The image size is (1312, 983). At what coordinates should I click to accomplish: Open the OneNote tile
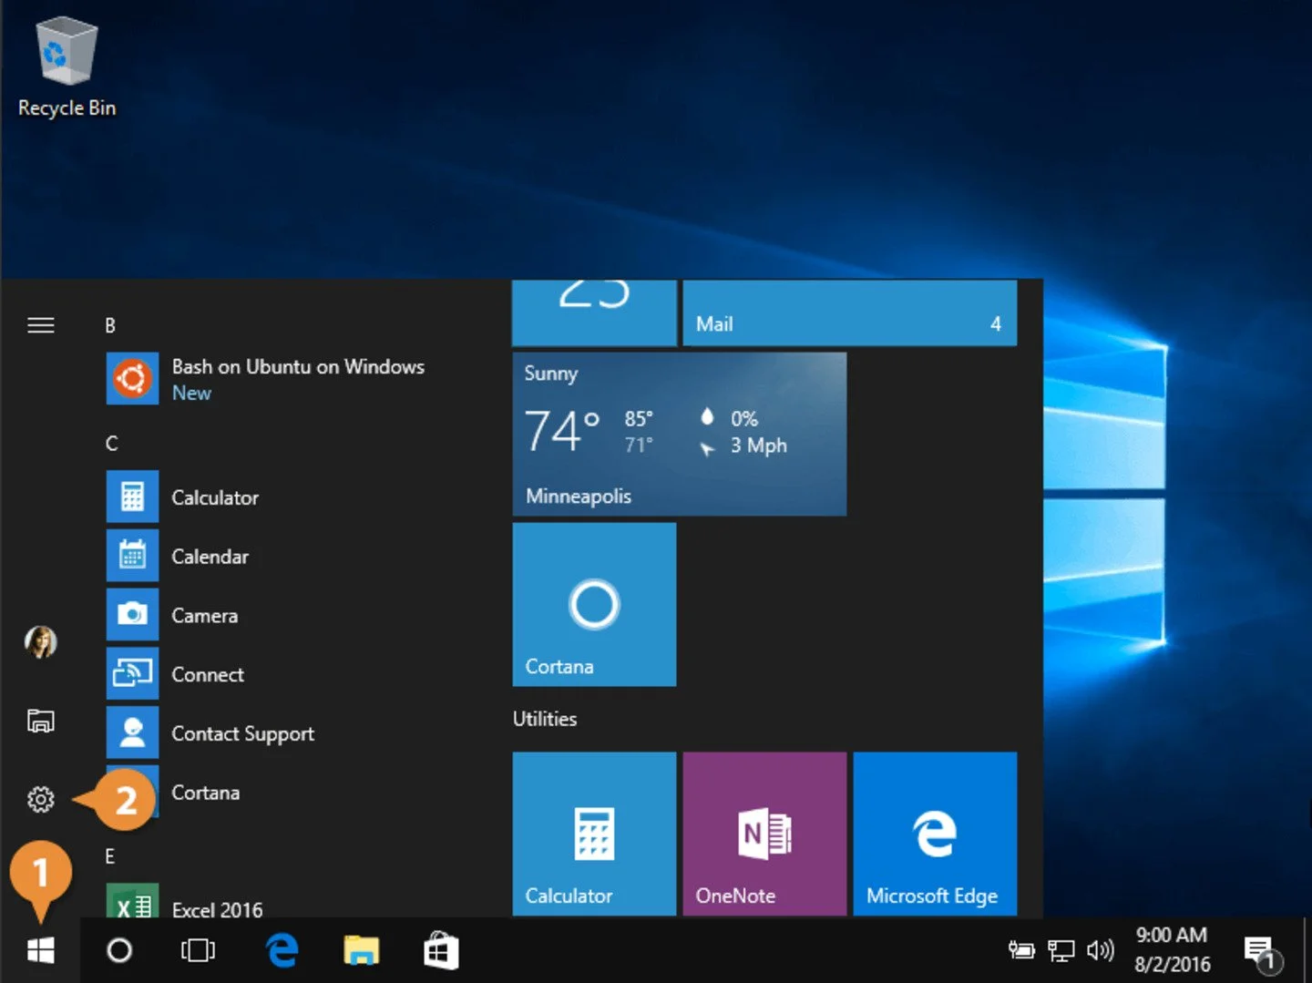(x=764, y=834)
